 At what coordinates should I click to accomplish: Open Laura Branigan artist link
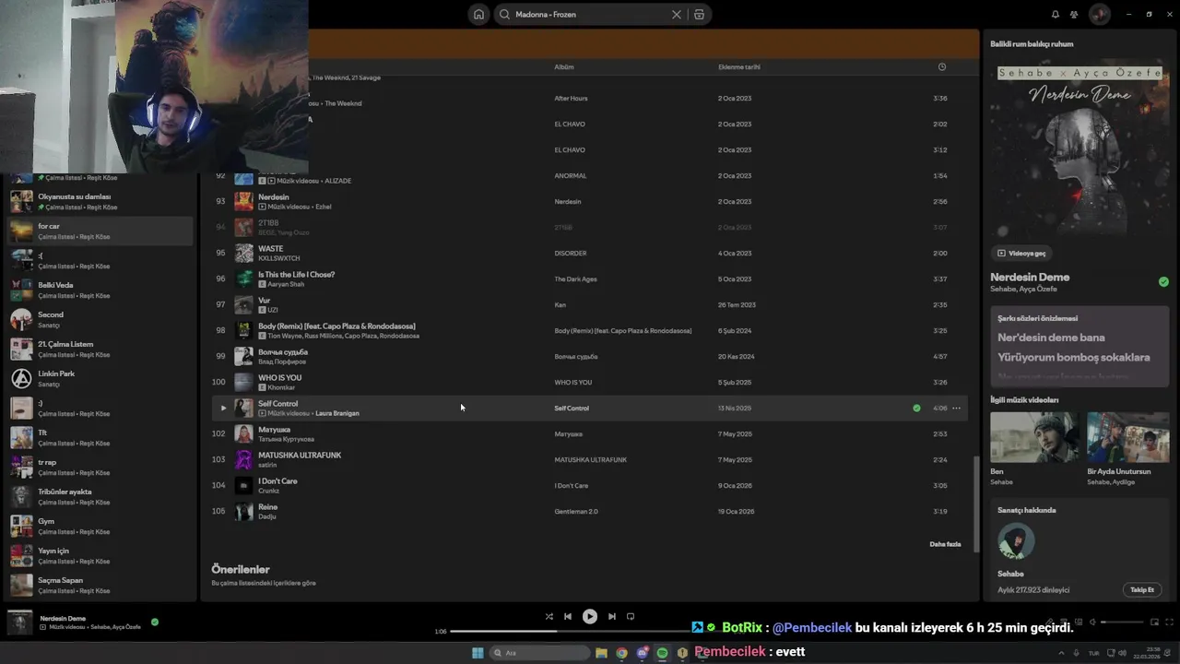(x=337, y=413)
